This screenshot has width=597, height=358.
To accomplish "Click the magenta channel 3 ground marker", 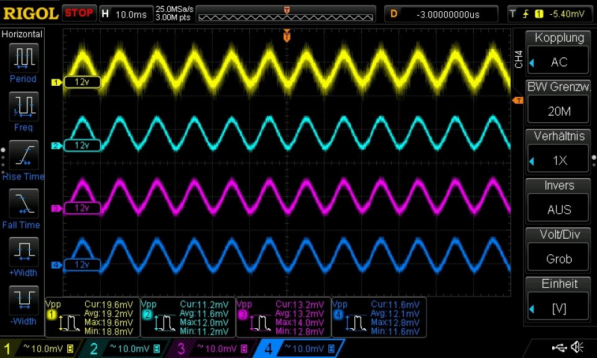I will coord(57,208).
